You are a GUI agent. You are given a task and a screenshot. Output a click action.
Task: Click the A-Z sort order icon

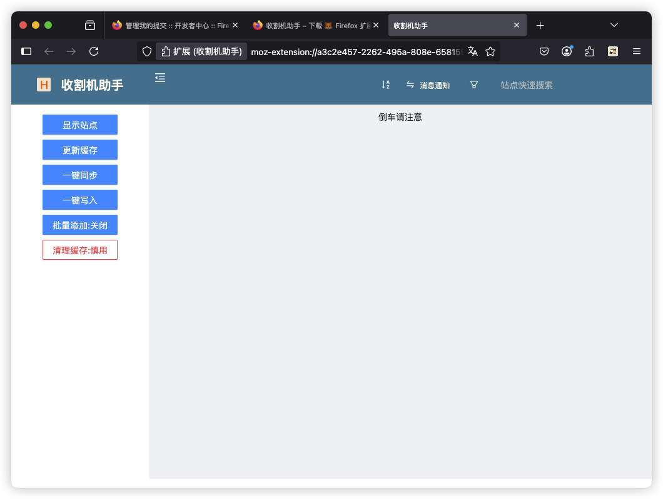(x=386, y=85)
